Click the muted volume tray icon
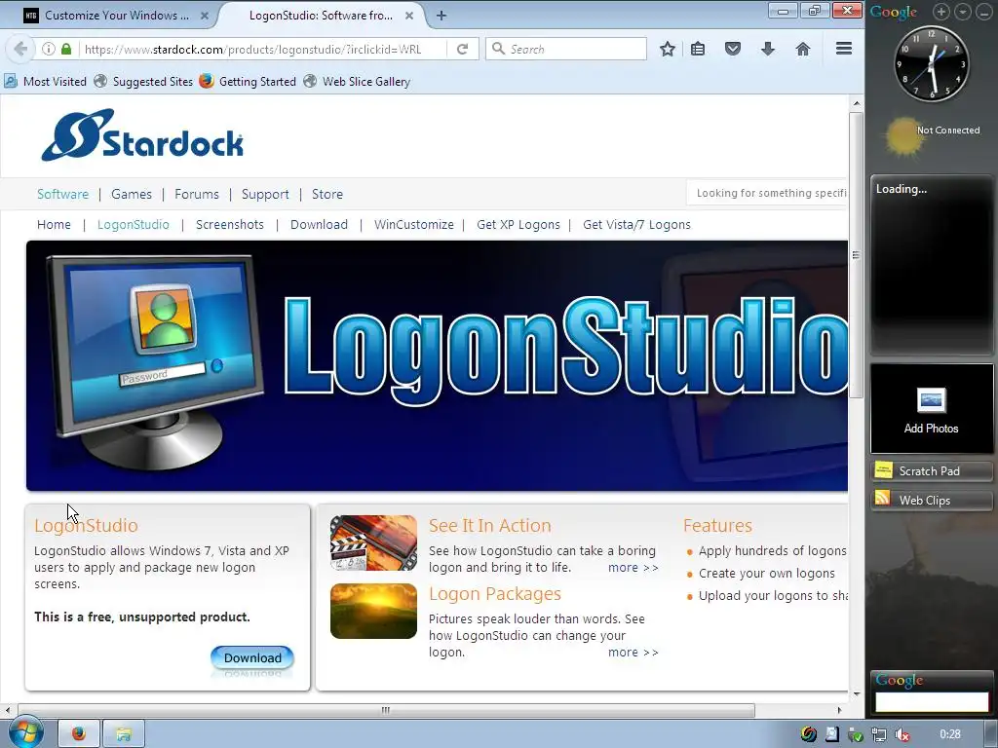 902,734
